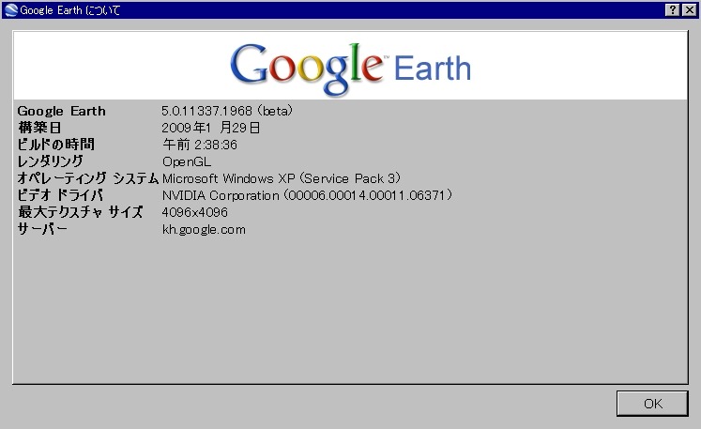Click the 構築日 label
This screenshot has height=429, width=701.
click(39, 128)
